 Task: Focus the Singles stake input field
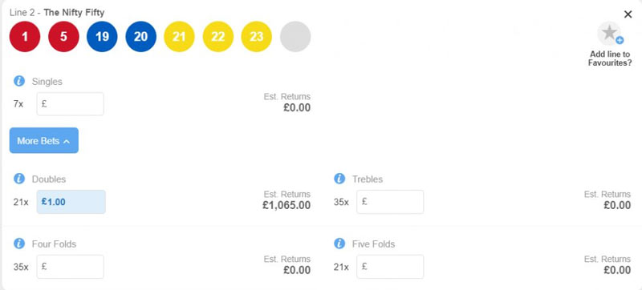(x=70, y=104)
